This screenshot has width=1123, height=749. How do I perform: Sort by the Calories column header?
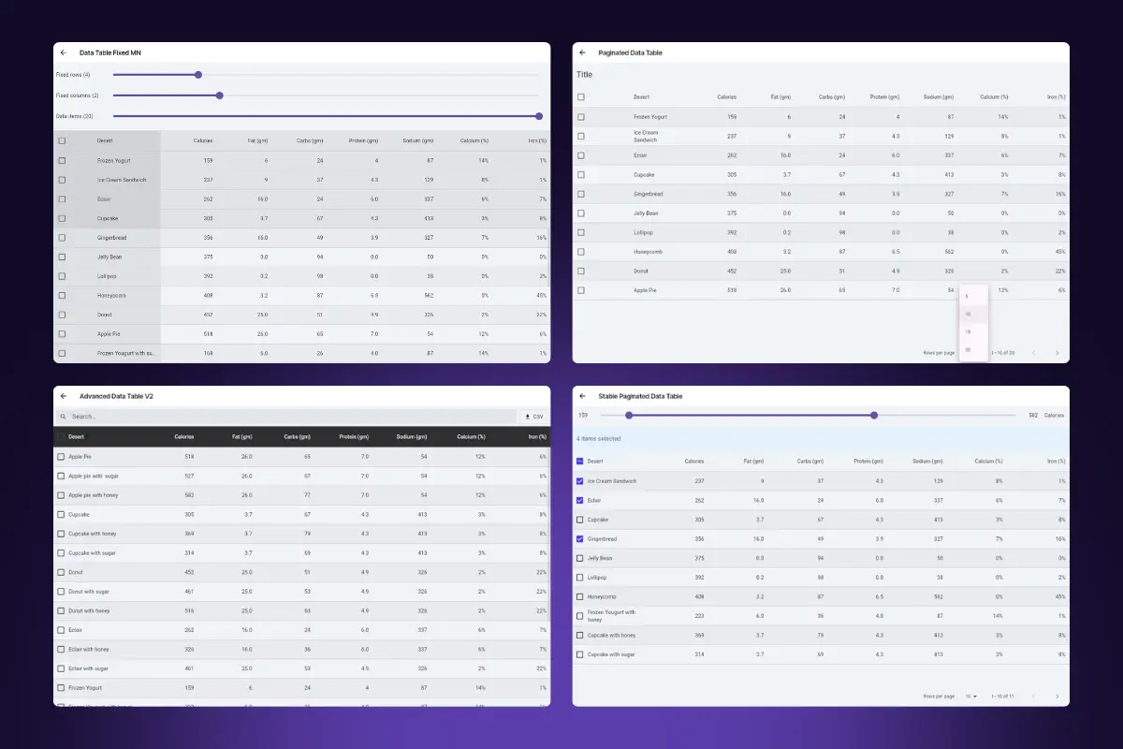[183, 436]
